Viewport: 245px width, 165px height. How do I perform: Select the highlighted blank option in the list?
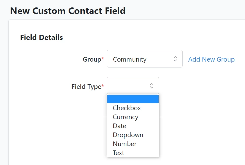(x=133, y=99)
